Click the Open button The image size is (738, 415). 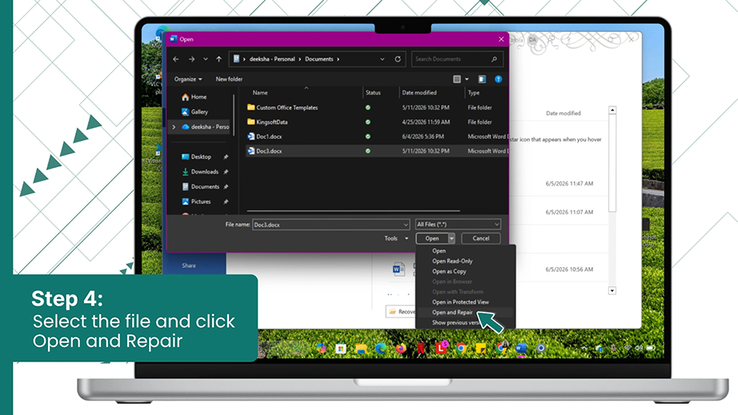click(431, 239)
